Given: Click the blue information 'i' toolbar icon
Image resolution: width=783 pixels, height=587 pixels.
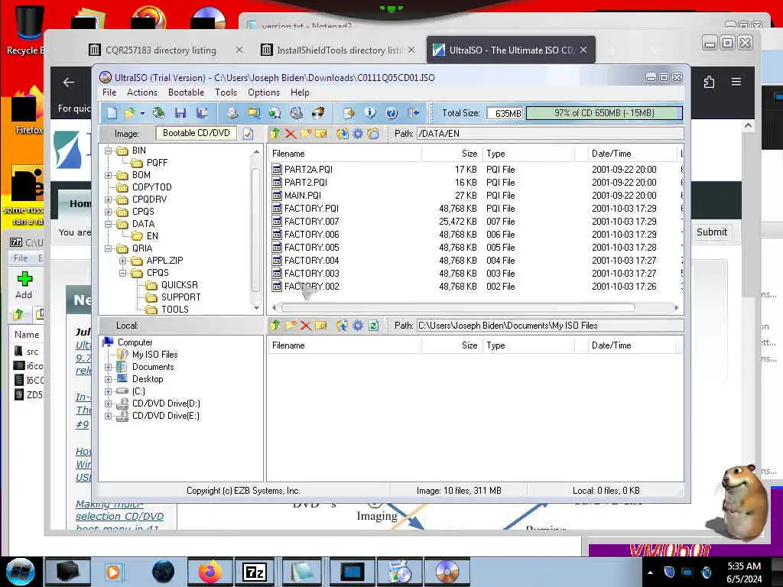Looking at the screenshot, I should tap(370, 113).
